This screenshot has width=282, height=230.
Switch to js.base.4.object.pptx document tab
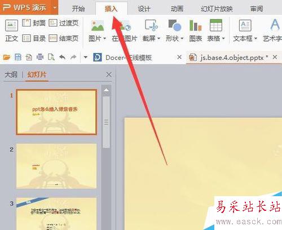(x=232, y=57)
